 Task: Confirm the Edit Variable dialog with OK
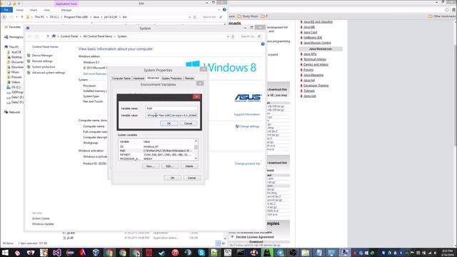pos(169,124)
